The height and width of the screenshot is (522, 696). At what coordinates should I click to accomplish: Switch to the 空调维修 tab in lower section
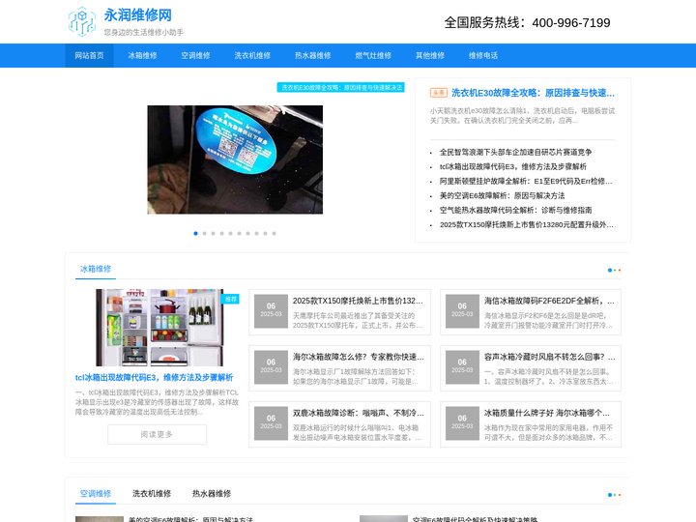coord(96,494)
